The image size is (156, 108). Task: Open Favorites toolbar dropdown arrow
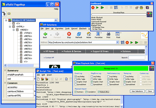click(x=101, y=33)
